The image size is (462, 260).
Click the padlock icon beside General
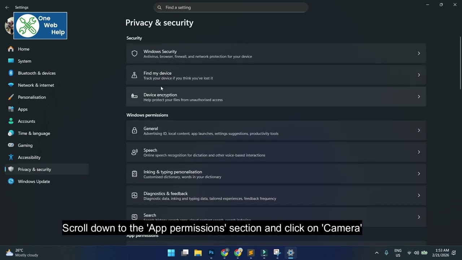point(134,130)
